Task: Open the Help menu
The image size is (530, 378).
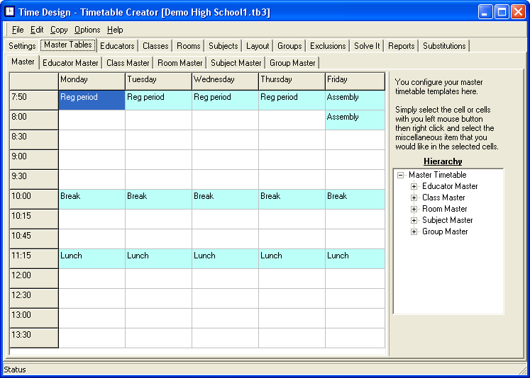Action: click(115, 30)
